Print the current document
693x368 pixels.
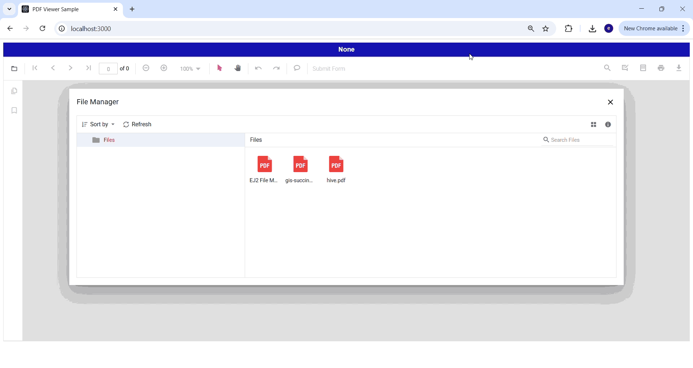pos(661,68)
